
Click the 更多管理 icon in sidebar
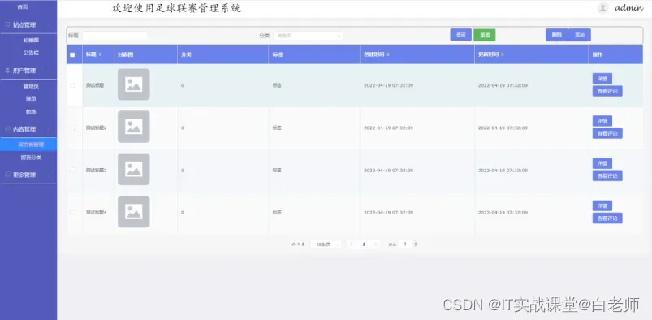click(7, 175)
